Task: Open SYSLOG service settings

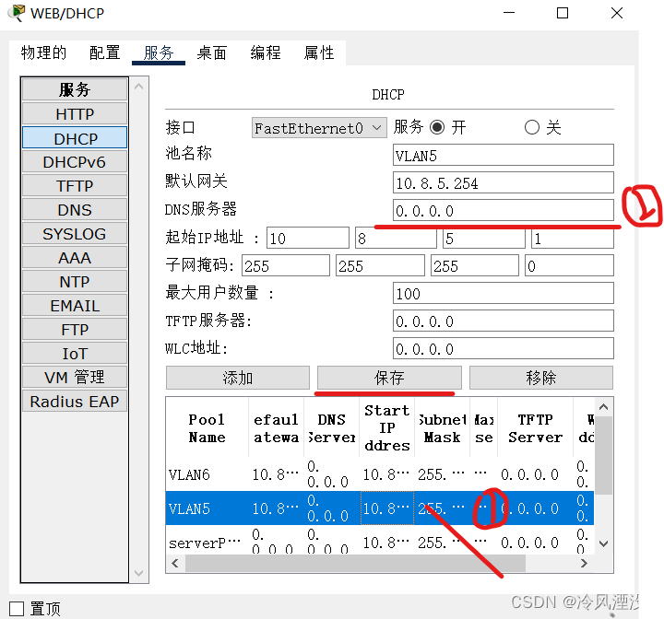Action: [75, 234]
